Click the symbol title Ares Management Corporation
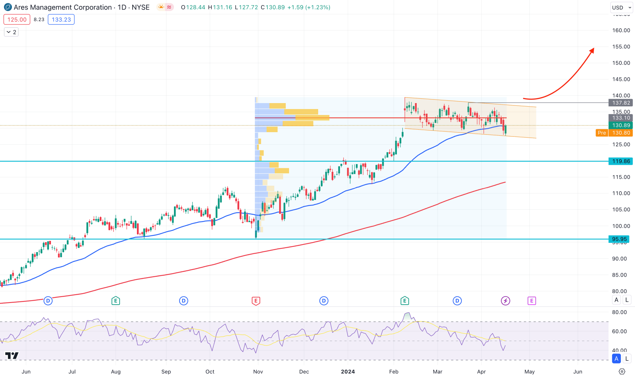 pos(63,7)
